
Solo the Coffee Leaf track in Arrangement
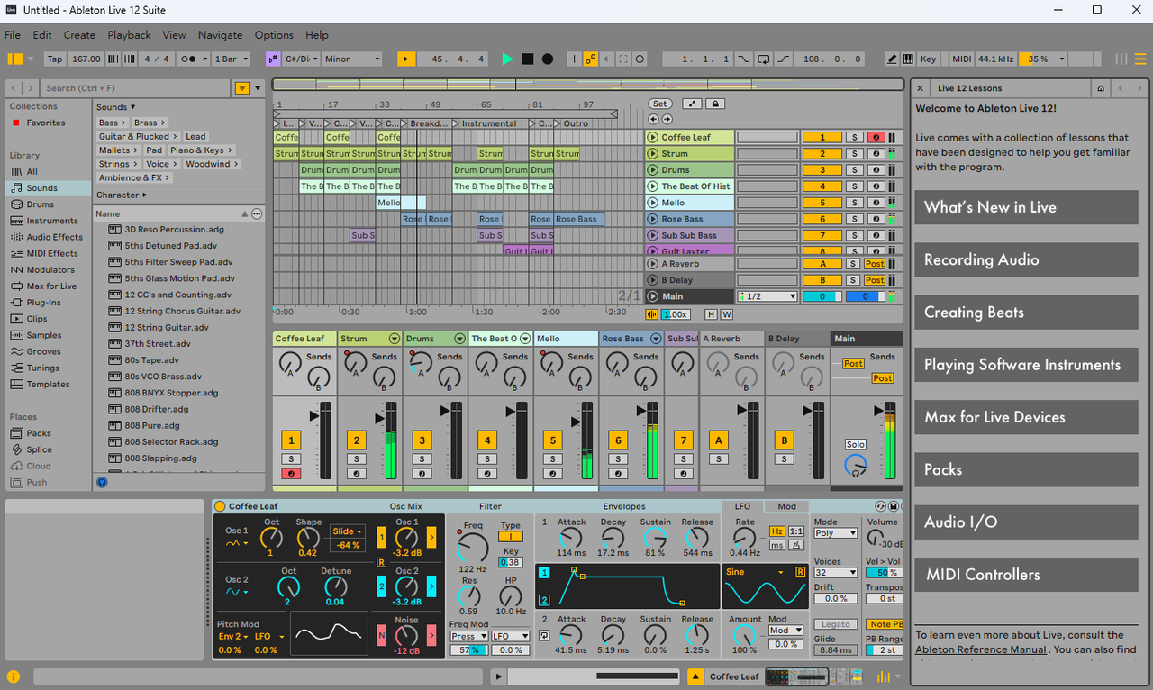853,138
